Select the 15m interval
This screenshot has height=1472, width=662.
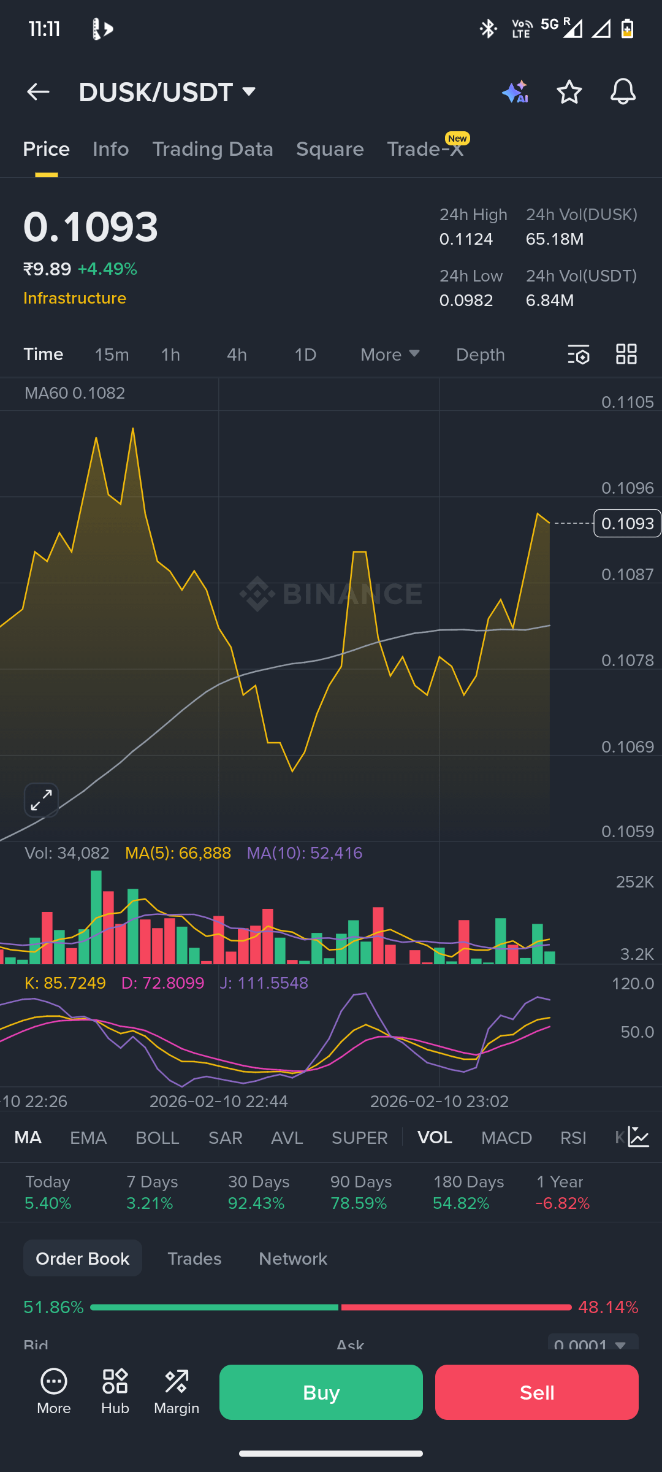(112, 355)
